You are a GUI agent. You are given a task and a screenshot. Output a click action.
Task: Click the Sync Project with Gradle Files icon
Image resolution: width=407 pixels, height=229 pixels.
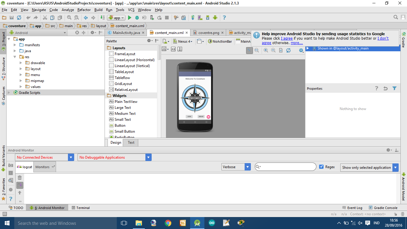193,18
